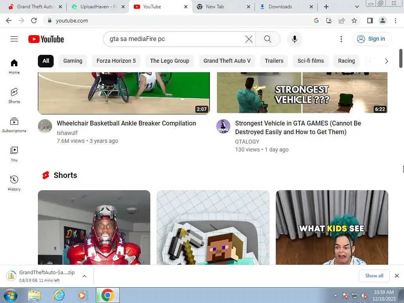The width and height of the screenshot is (404, 303).
Task: Open the YouTube hamburger guide menu
Action: [14, 39]
